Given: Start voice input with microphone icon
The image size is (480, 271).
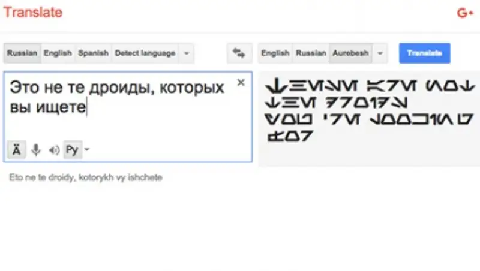Looking at the screenshot, I should (x=36, y=150).
